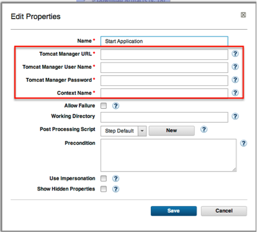The width and height of the screenshot is (257, 232).
Task: Click the New script button
Action: click(x=172, y=131)
